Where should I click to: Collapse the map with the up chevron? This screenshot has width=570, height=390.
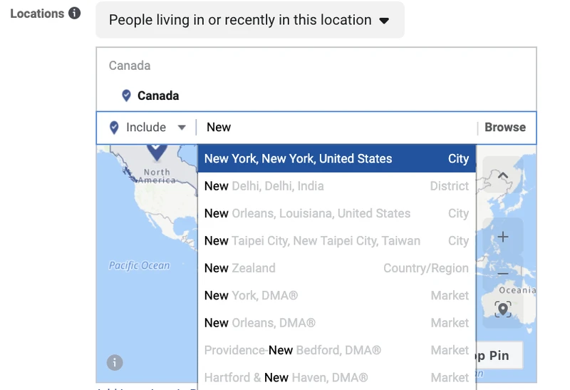click(503, 175)
